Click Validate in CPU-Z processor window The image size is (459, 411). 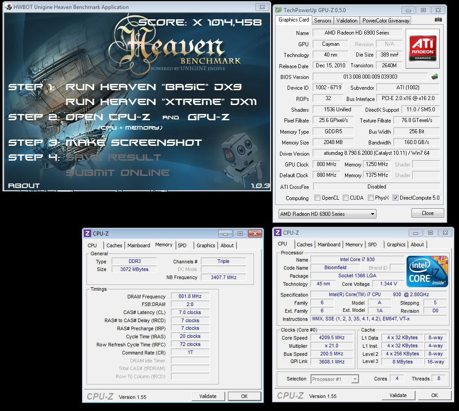[398, 395]
